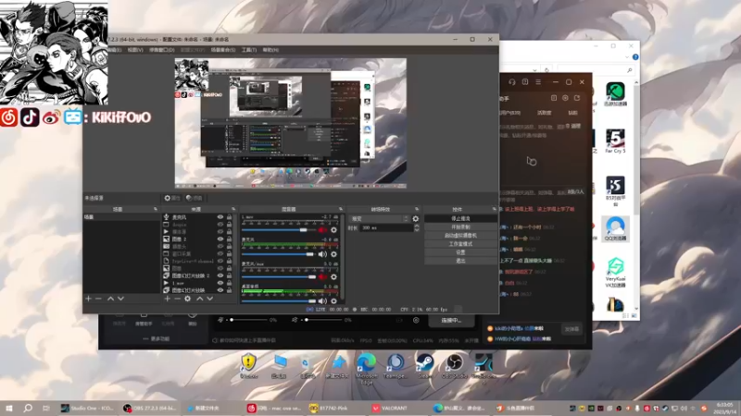Open source Filters (滤镜) button

coord(194,198)
